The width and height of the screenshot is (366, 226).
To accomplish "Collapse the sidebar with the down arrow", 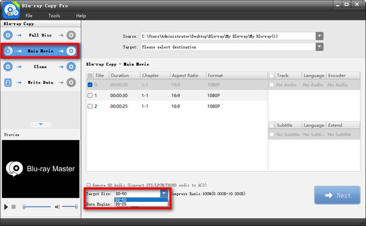I will click(x=40, y=124).
